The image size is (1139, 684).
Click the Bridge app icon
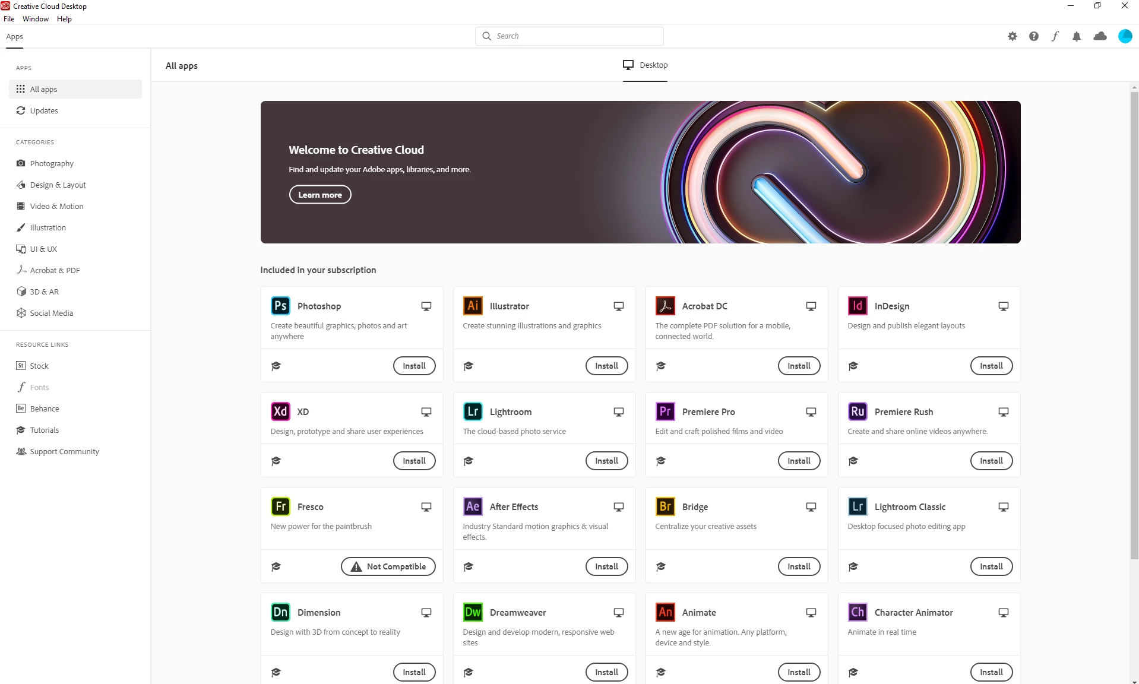click(x=665, y=506)
